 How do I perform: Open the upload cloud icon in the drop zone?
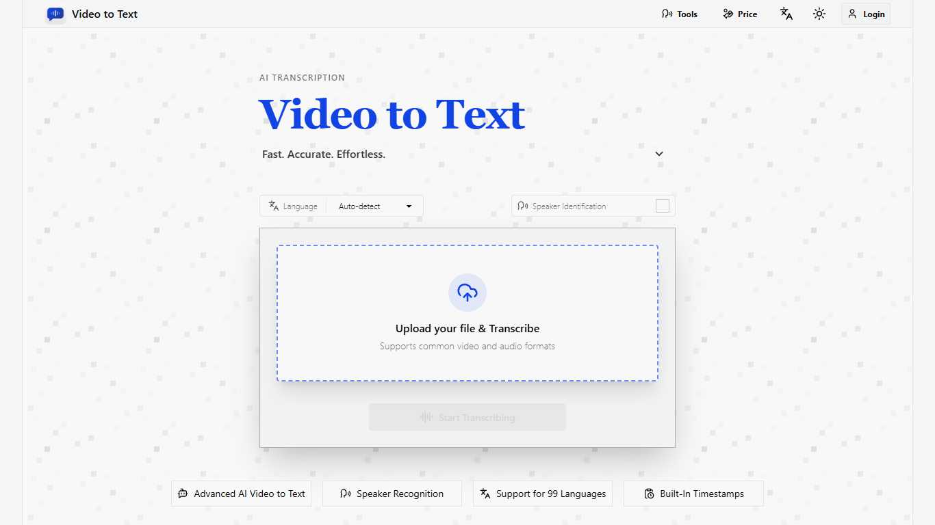[x=467, y=292]
